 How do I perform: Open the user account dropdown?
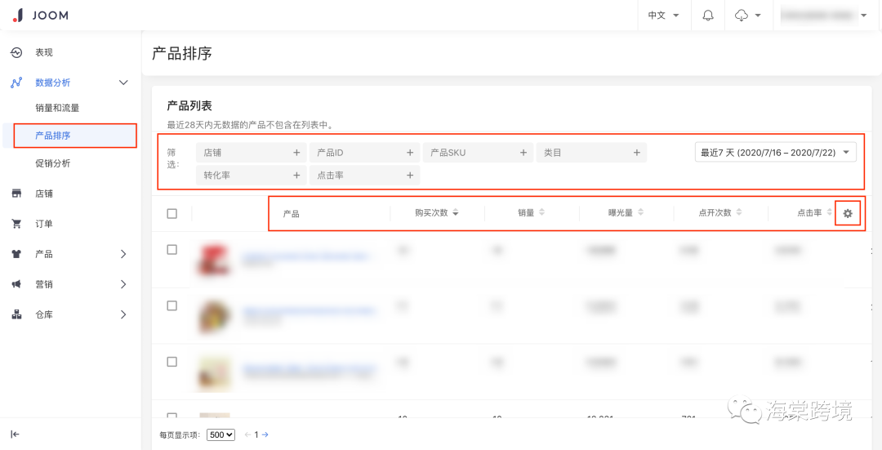point(825,16)
